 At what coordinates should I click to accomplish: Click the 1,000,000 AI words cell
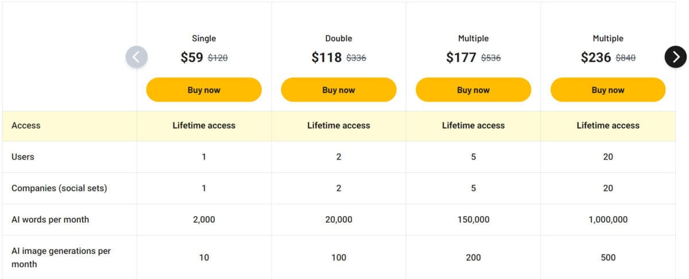click(x=608, y=219)
